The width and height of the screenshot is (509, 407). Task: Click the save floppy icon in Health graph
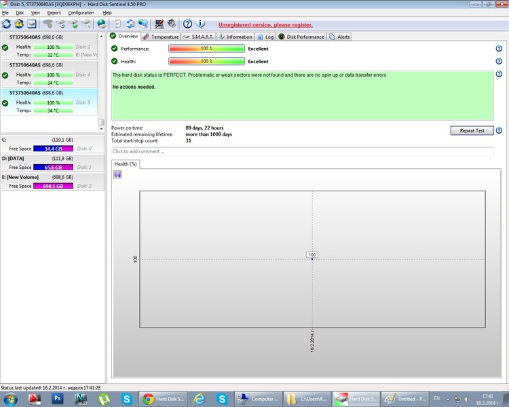(x=117, y=174)
